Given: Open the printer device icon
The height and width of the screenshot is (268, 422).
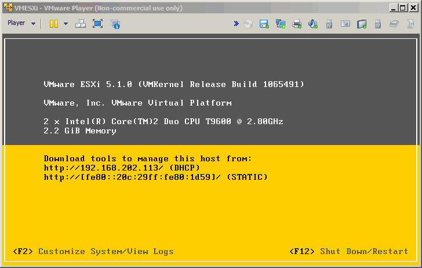Looking at the screenshot, I should point(297,24).
